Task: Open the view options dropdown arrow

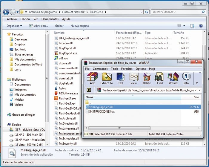Action: click(x=184, y=26)
